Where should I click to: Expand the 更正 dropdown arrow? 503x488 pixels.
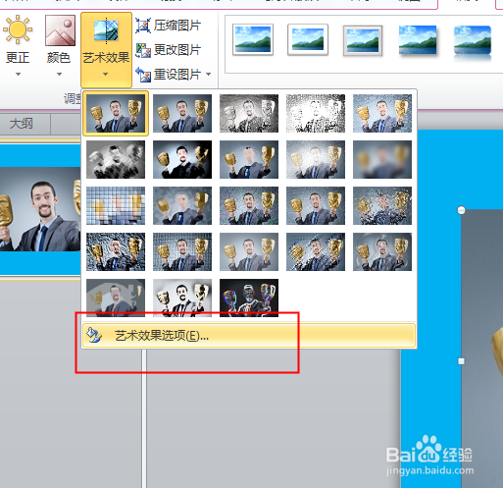18,75
